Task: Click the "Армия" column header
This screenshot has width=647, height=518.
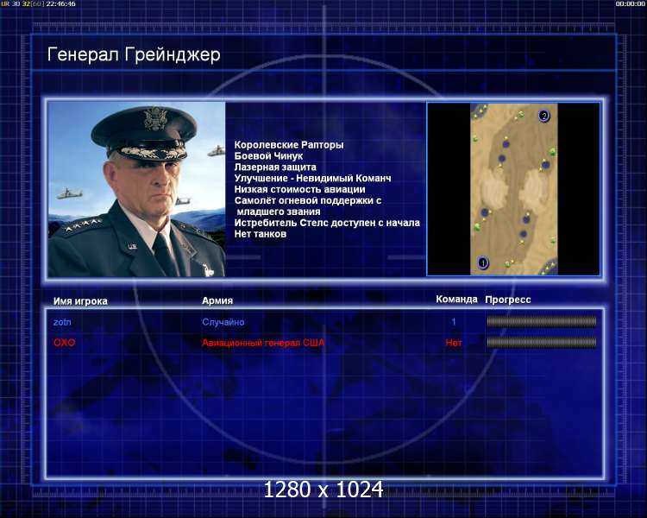Action: point(217,300)
